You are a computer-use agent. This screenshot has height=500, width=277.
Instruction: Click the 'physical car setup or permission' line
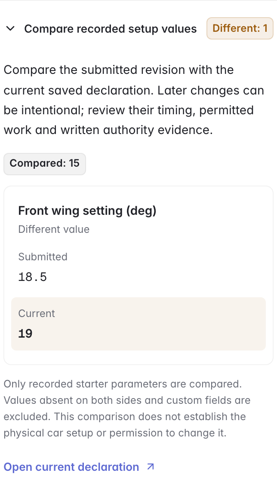click(x=115, y=433)
